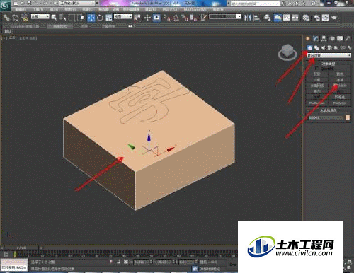Open the Modify command panel tab

point(316,38)
